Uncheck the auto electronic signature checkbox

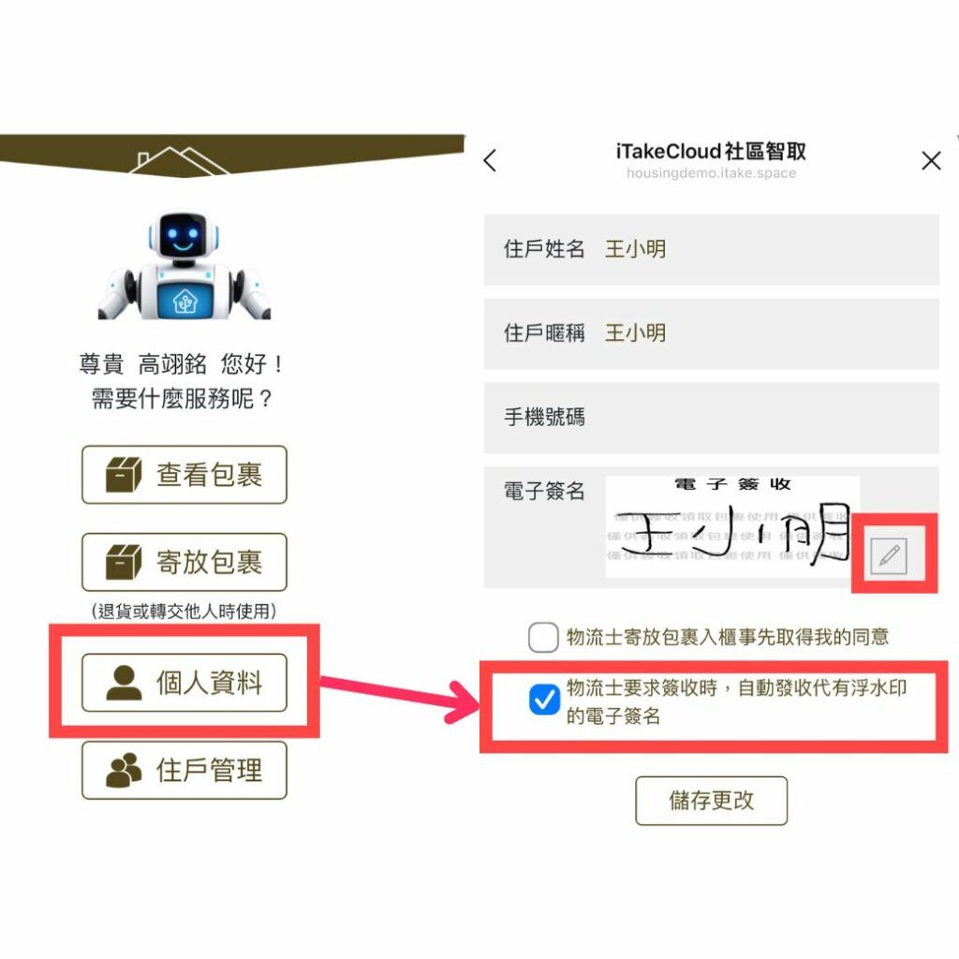click(544, 700)
